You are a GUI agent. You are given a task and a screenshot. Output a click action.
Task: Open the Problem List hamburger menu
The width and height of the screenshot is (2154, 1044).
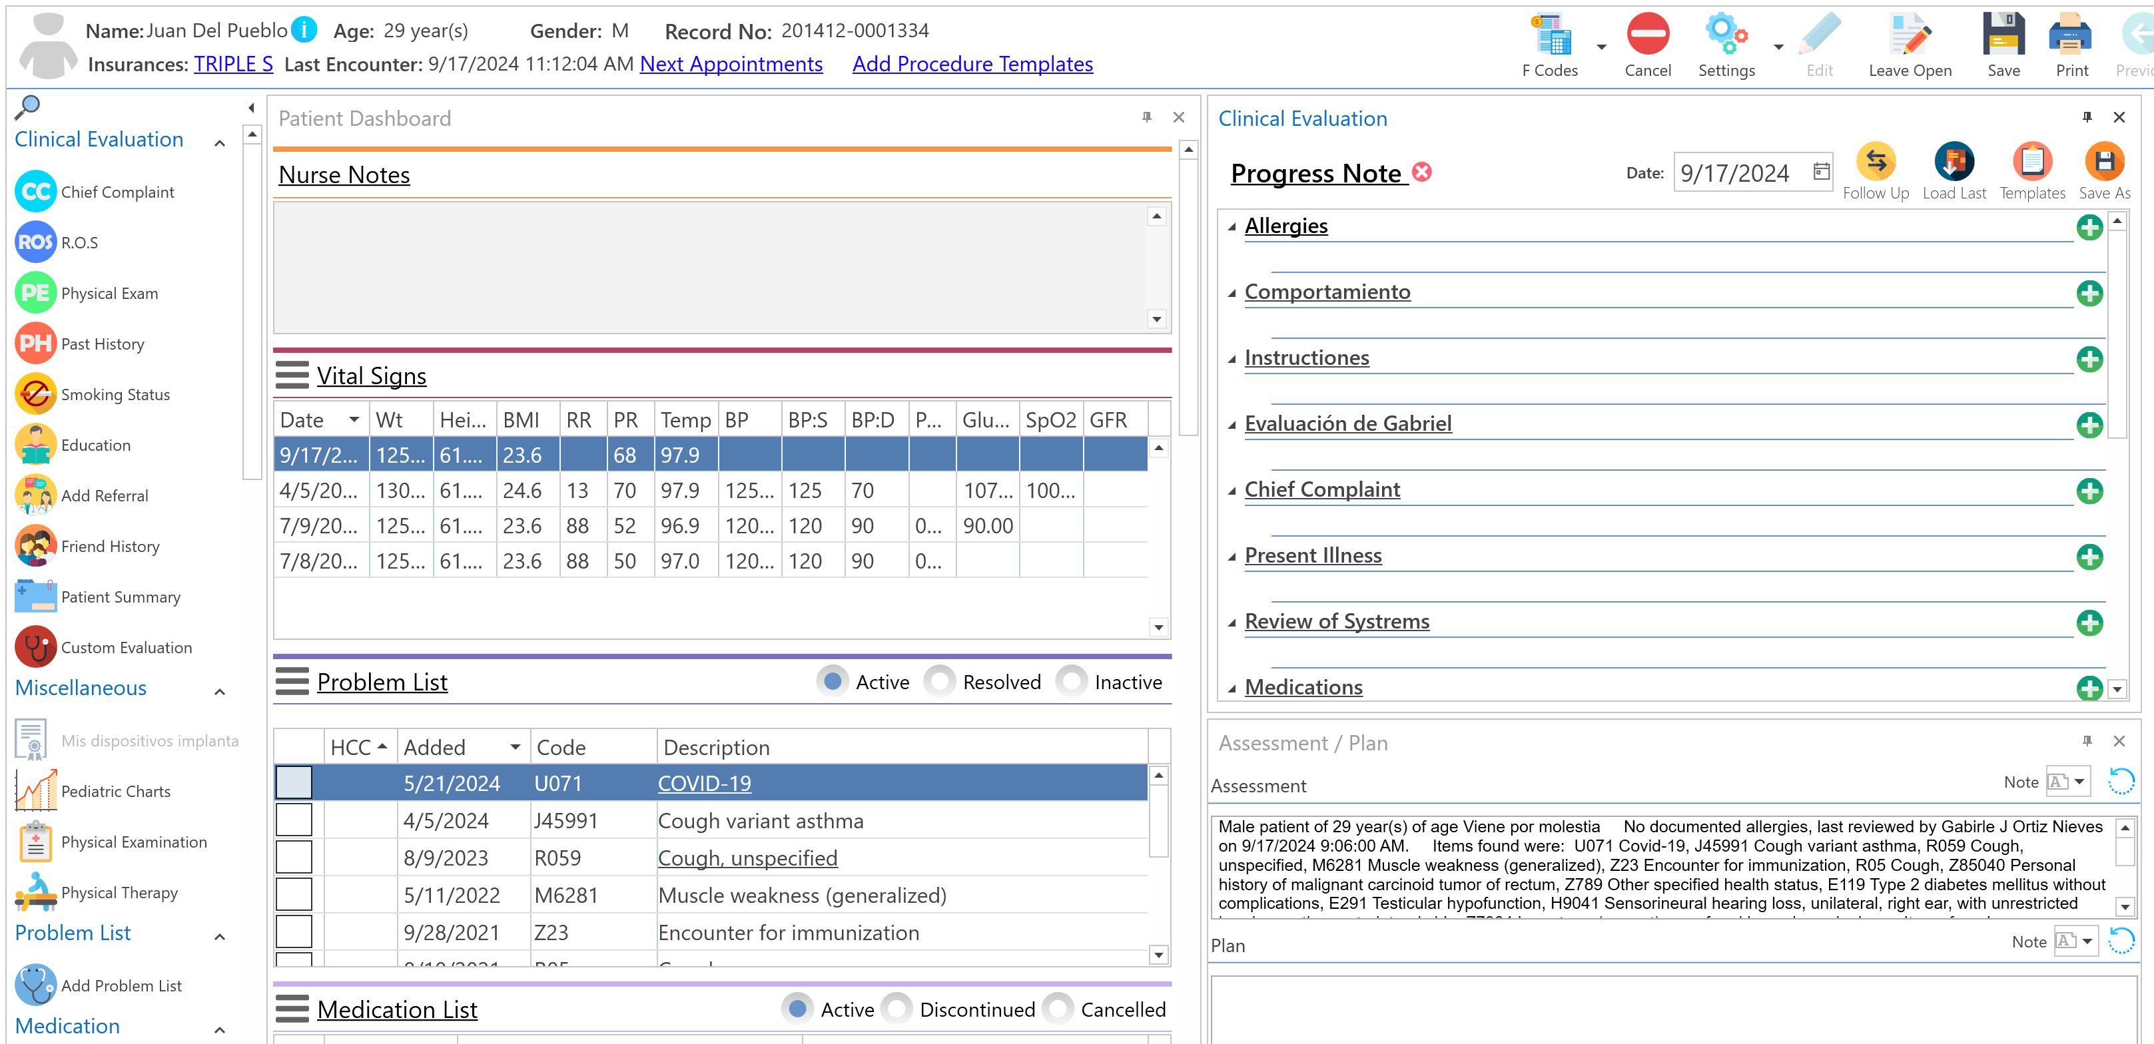coord(292,682)
